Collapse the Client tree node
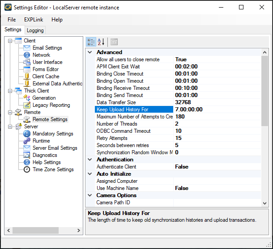273x249 pixels. tap(10, 41)
